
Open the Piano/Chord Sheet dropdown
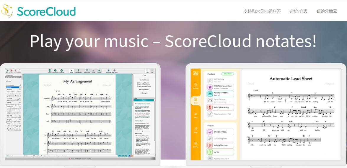click(x=144, y=89)
